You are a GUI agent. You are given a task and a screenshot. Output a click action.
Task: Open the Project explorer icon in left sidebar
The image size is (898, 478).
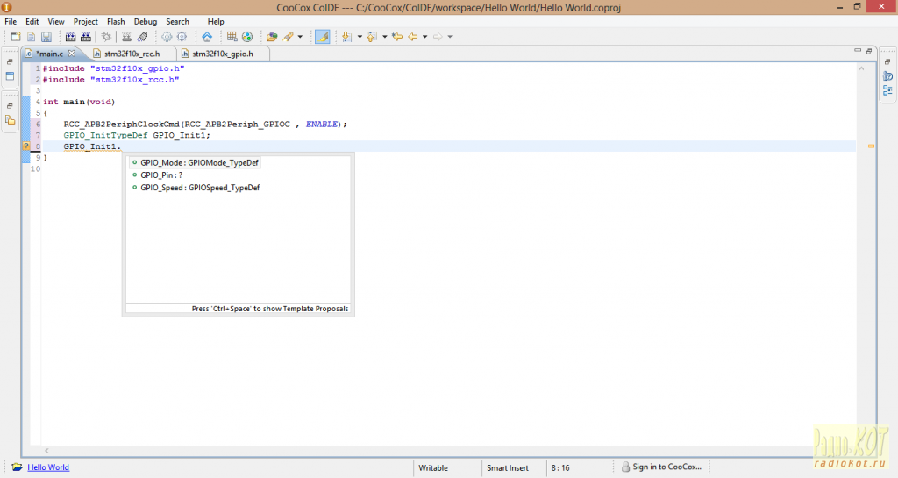(x=11, y=120)
